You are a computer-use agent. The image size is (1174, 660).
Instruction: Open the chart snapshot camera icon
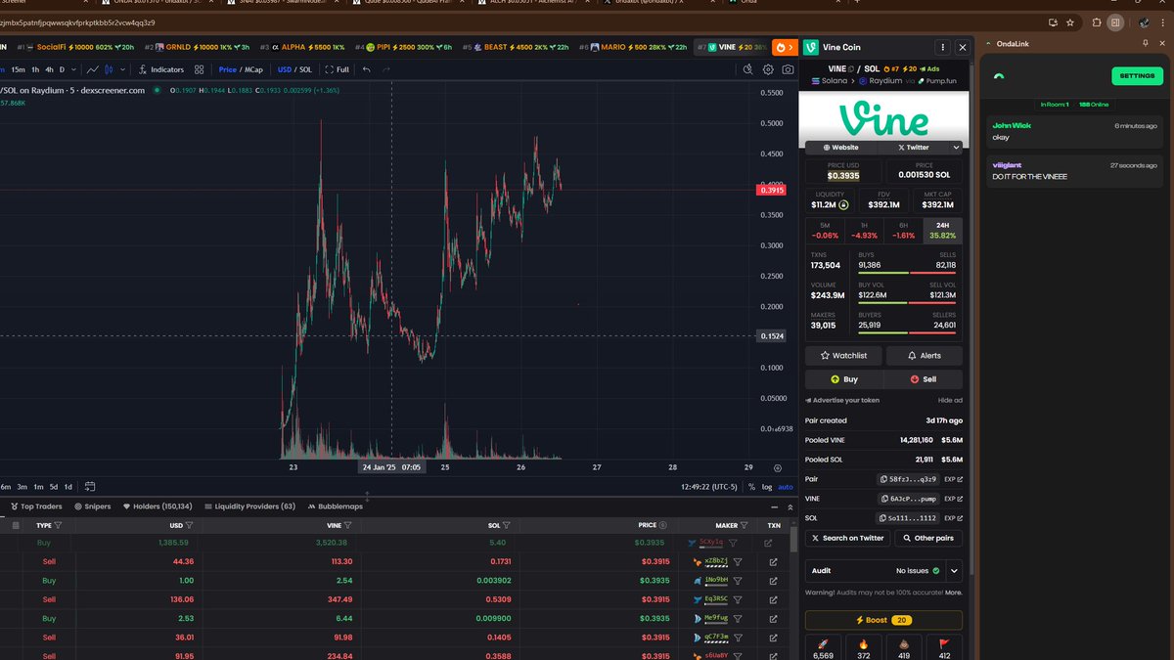coord(788,69)
